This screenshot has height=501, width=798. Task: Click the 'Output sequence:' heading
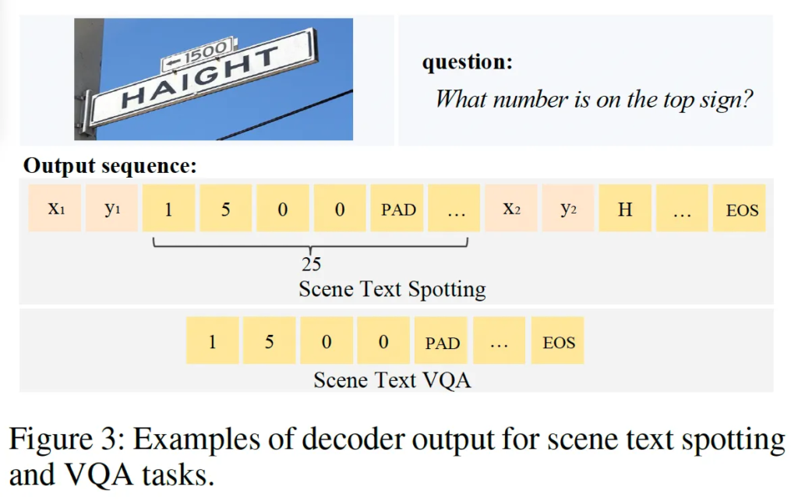pyautogui.click(x=110, y=165)
